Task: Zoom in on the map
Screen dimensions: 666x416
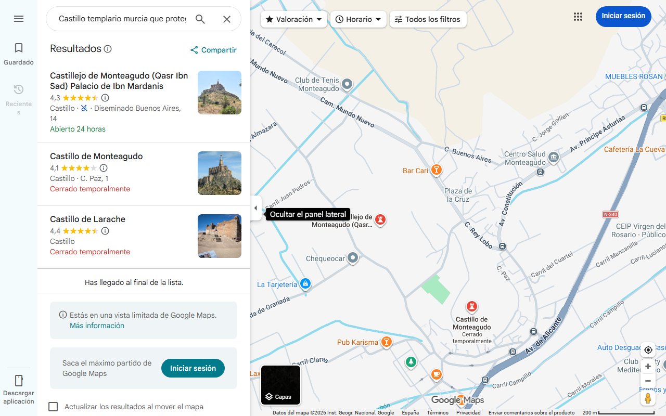Action: [648, 367]
